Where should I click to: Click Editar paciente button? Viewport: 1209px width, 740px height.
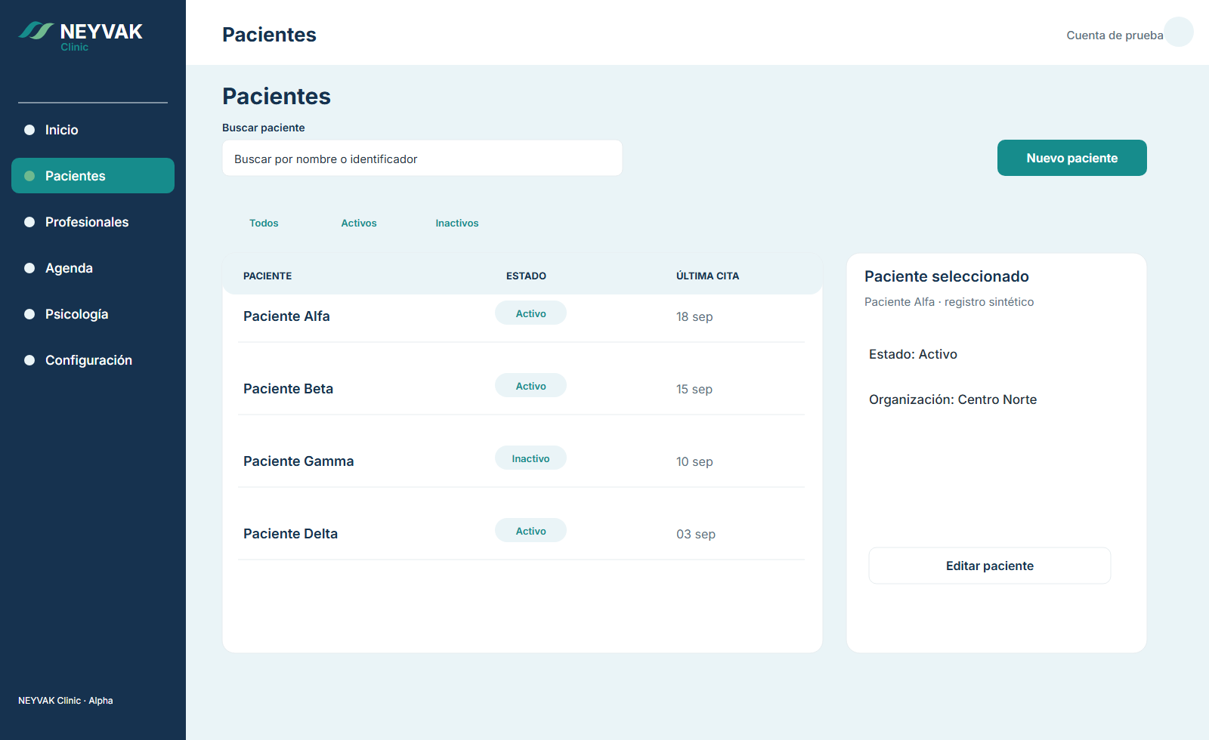tap(990, 566)
